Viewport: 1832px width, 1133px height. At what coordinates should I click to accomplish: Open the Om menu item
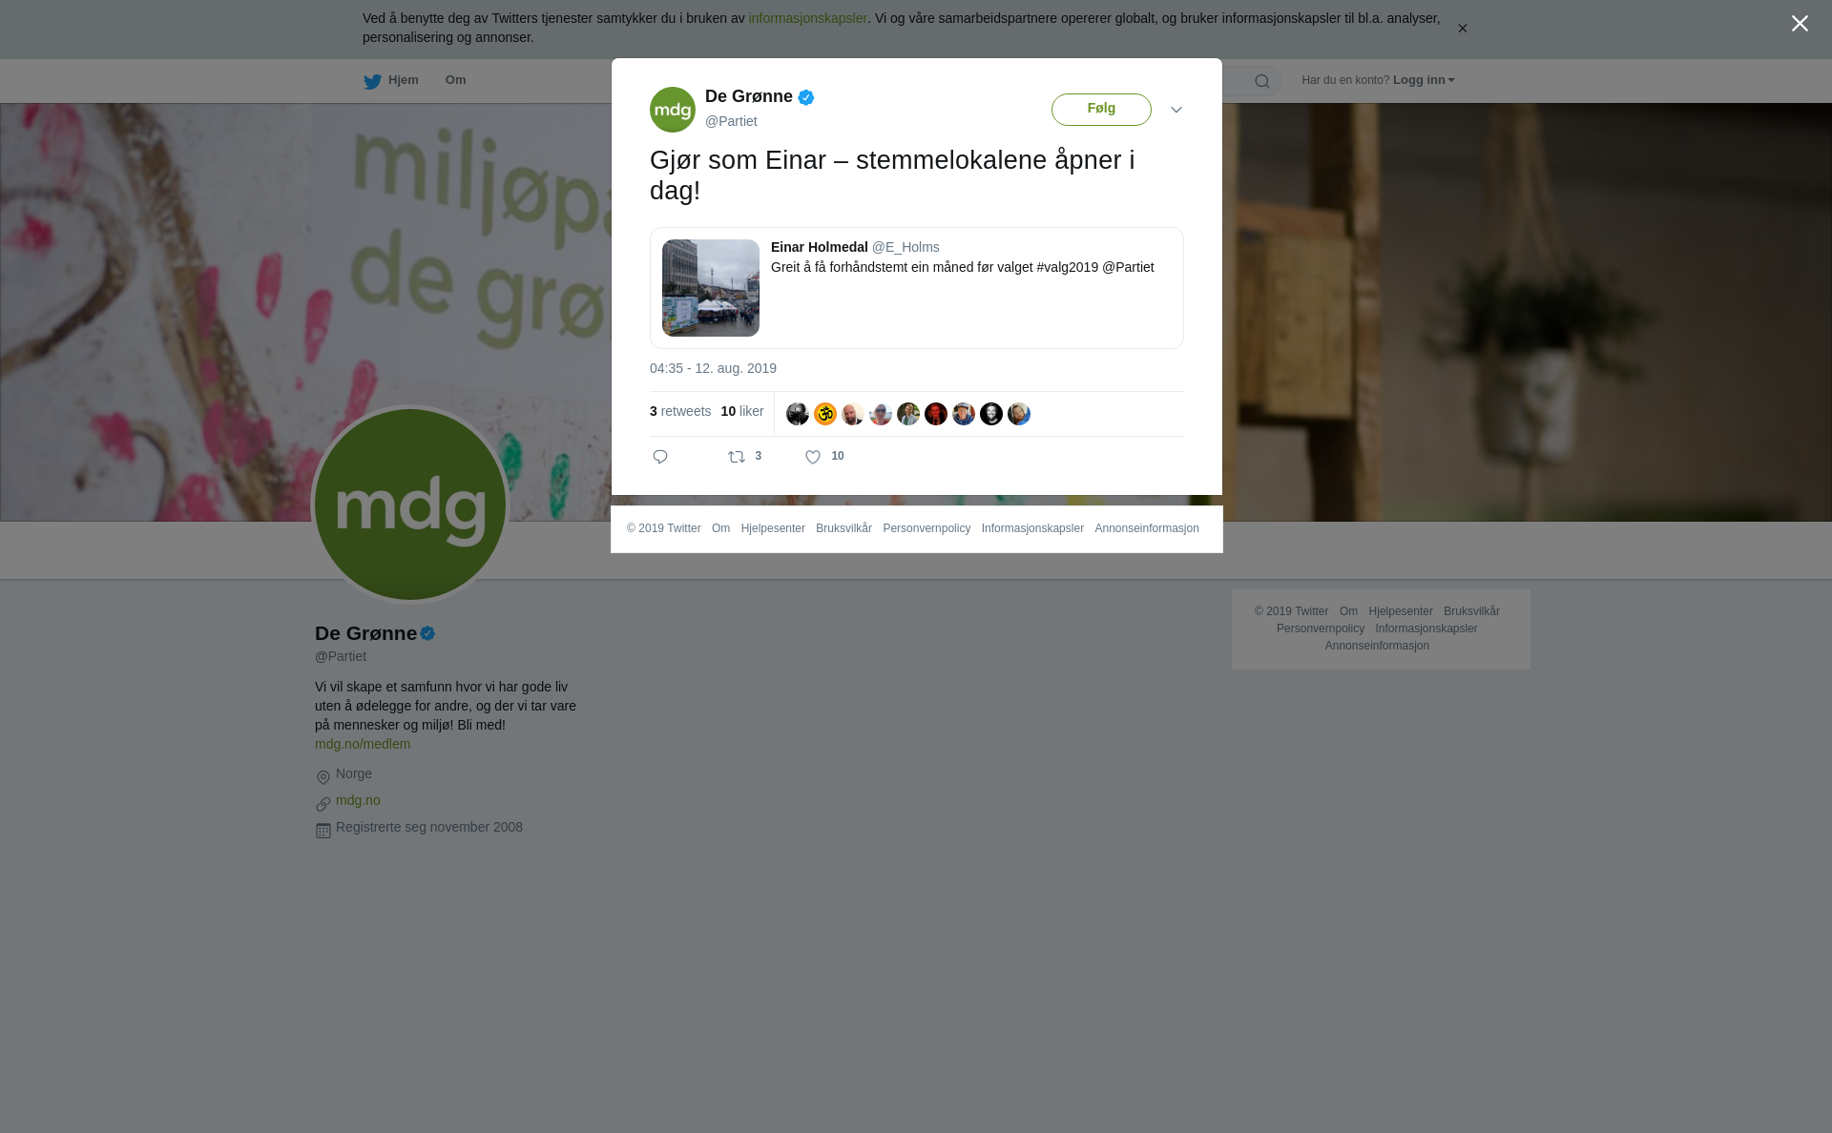click(x=455, y=80)
